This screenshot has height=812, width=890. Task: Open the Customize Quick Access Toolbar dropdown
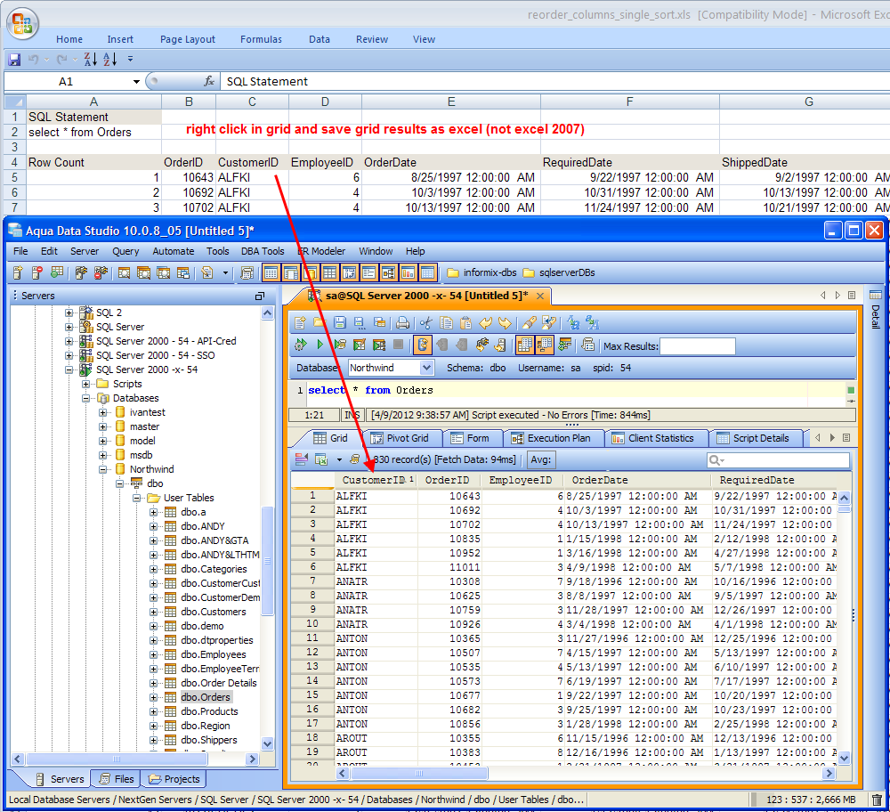pyautogui.click(x=131, y=59)
